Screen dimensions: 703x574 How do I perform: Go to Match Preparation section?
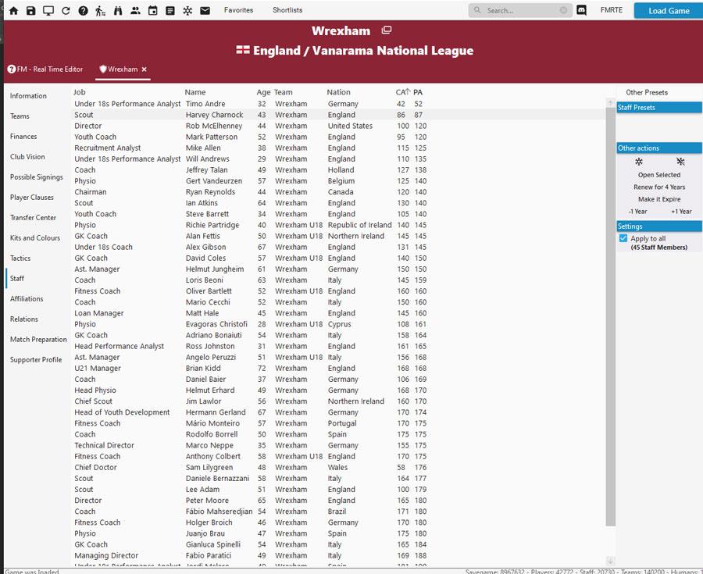[38, 339]
